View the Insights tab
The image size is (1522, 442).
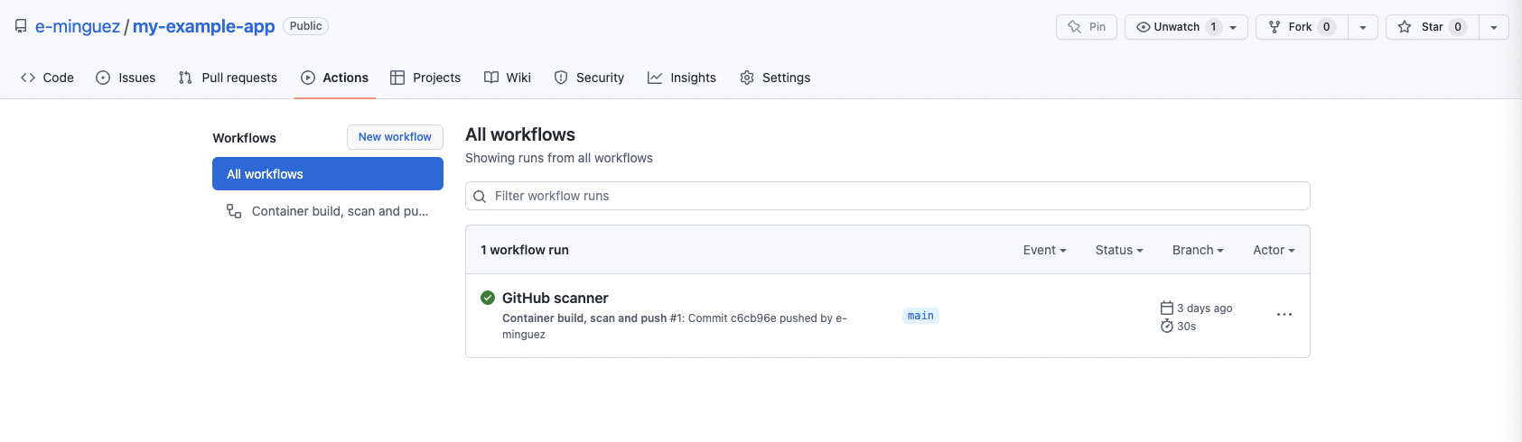coord(682,78)
